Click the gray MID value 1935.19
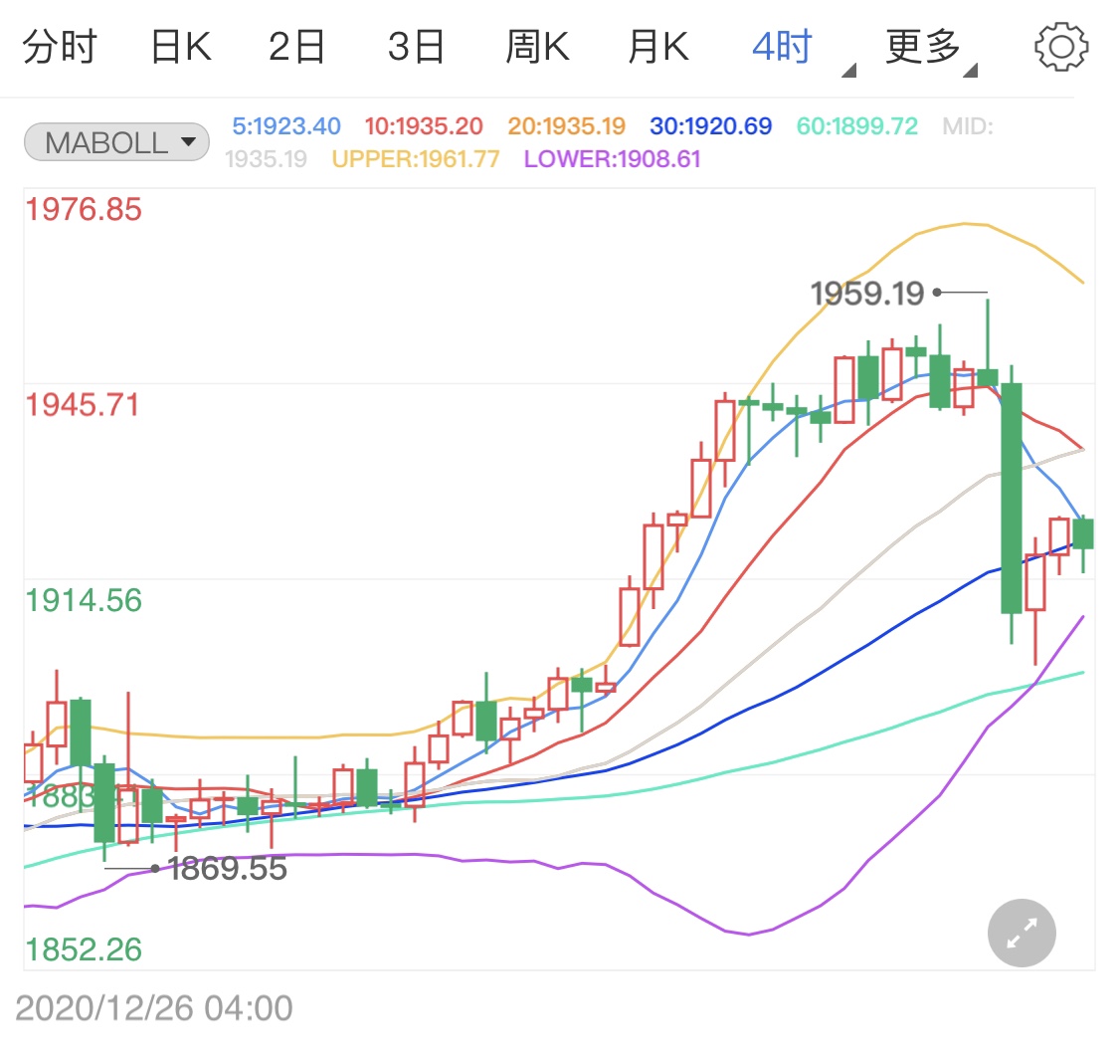The height and width of the screenshot is (1049, 1119). pos(267,158)
